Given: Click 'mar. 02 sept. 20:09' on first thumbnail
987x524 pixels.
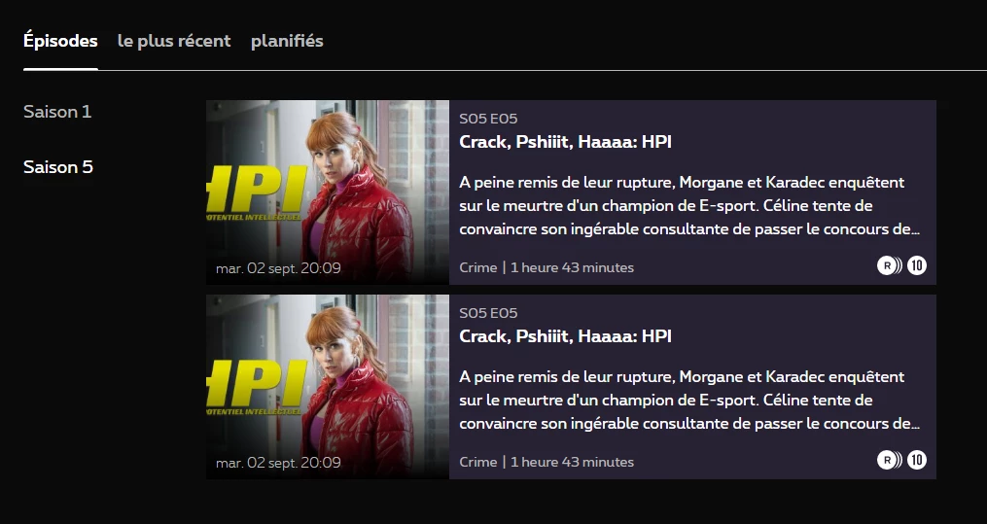Looking at the screenshot, I should [x=278, y=268].
